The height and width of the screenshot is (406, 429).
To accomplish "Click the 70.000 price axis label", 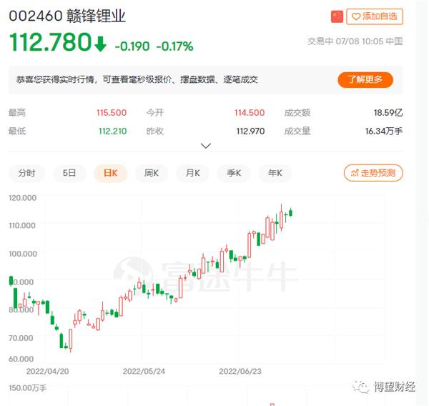I will [21, 338].
